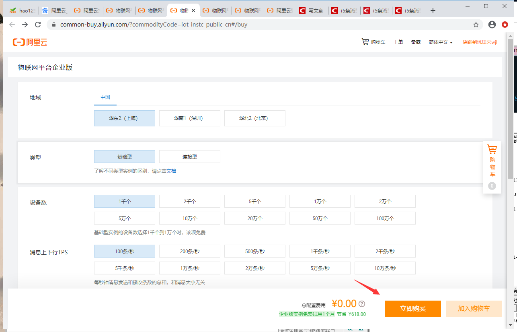Focus the address bar URL

click(x=154, y=25)
